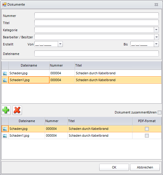Click the Dokumente window title icon
Image resolution: width=163 pixels, height=175 pixels.
pyautogui.click(x=4, y=4)
